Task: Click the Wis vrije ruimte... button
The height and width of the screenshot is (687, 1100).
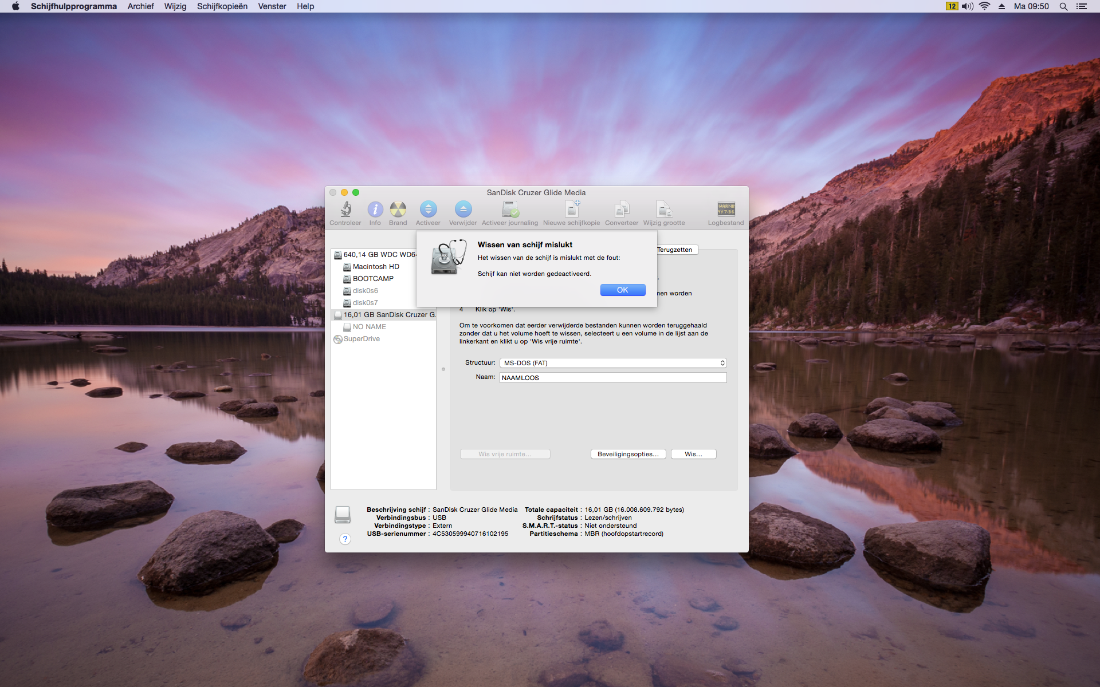Action: (505, 454)
